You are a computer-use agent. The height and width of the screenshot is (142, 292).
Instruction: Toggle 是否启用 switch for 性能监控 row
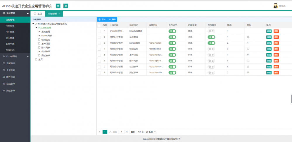coord(172,49)
